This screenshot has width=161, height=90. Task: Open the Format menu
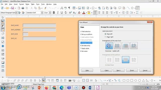pyautogui.click(x=21, y=4)
